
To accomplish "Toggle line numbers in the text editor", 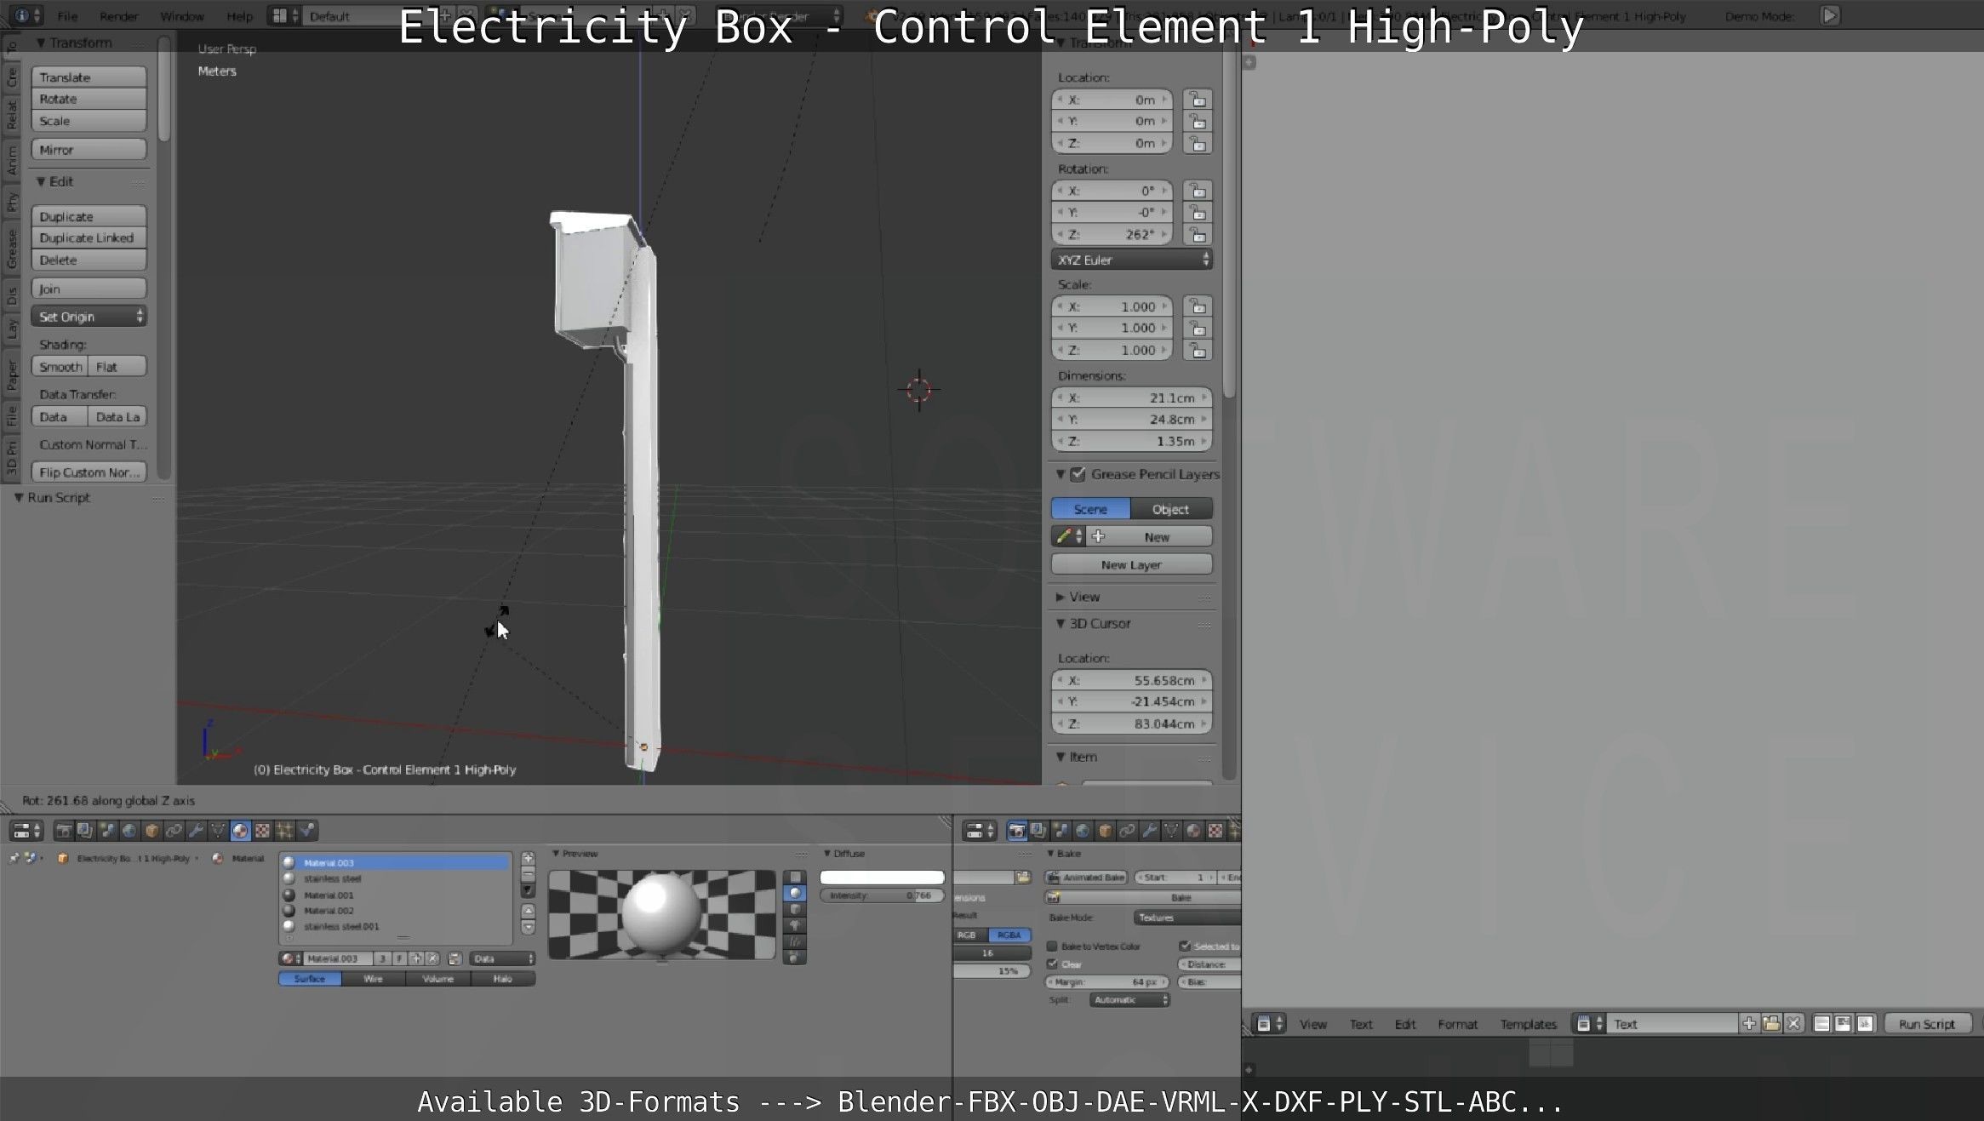I will (1821, 1024).
